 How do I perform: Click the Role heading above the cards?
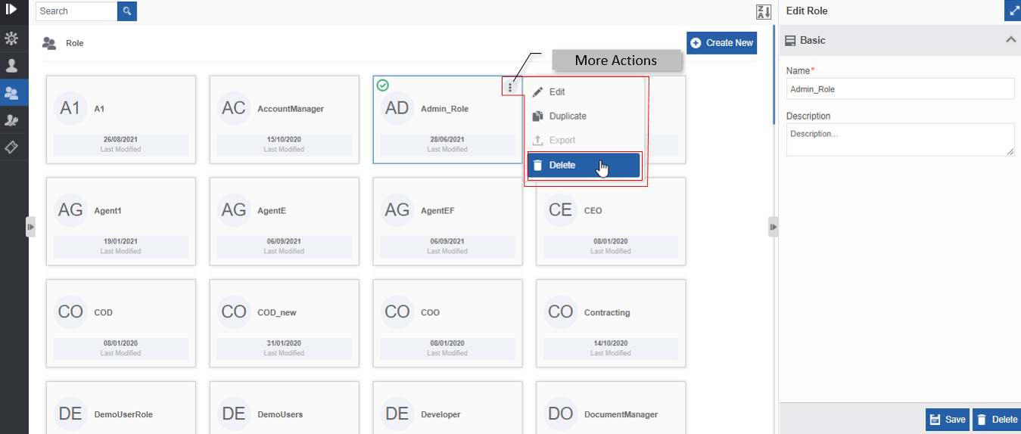tap(74, 43)
